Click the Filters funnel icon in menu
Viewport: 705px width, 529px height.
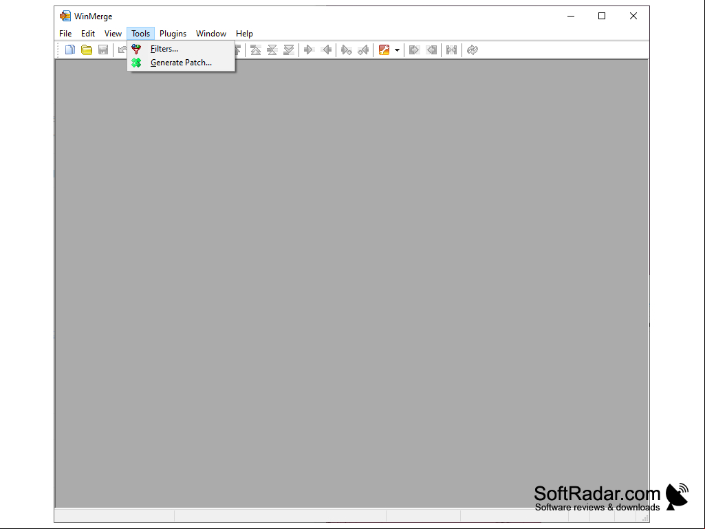[136, 49]
